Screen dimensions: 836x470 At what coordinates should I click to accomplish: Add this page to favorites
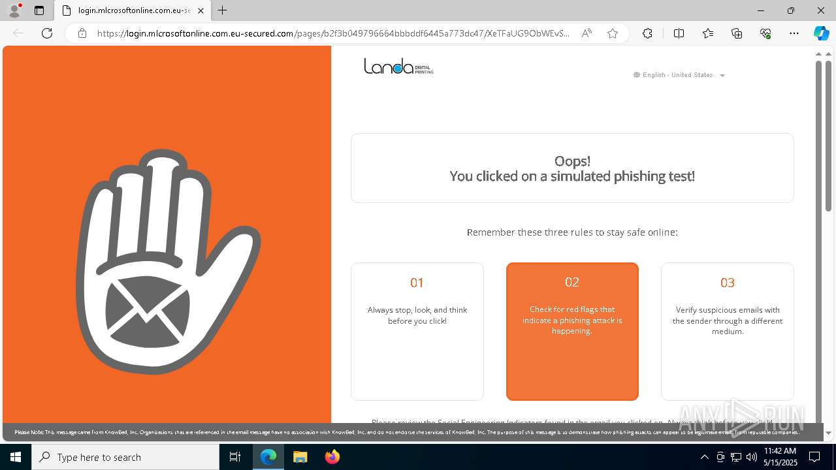613,33
